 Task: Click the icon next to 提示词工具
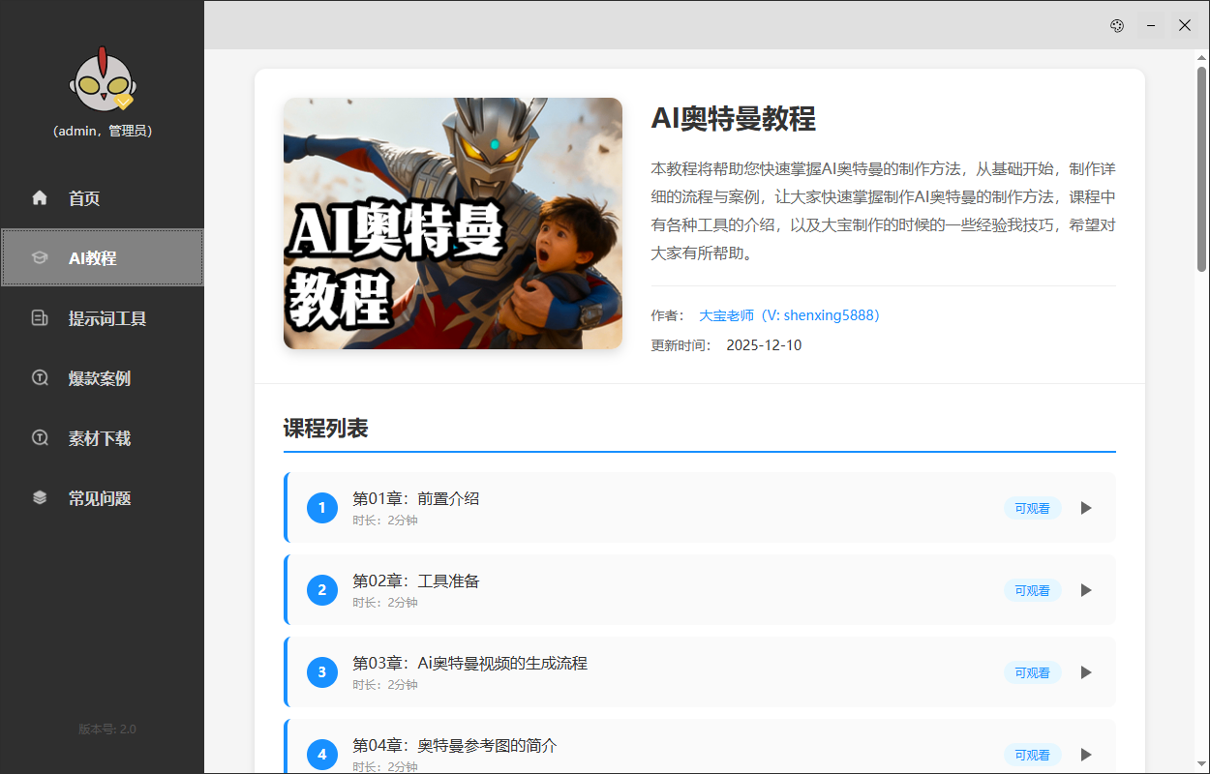[x=40, y=318]
